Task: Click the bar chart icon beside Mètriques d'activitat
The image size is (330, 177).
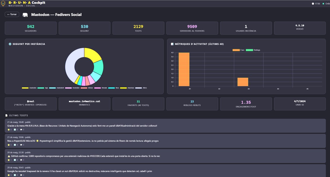Action: click(172, 44)
